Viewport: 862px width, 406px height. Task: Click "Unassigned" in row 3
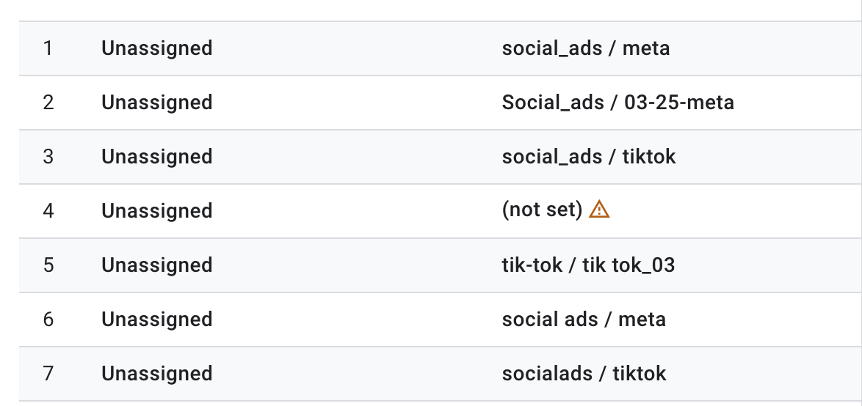tap(157, 157)
